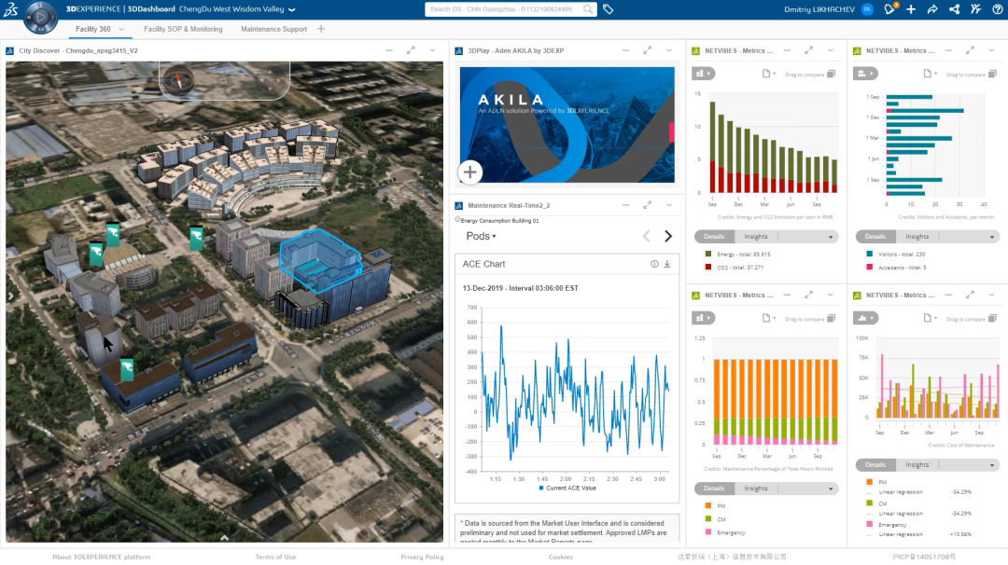Viewport: 1008px width, 565px height.
Task: Click Drag to compare icon in Visitors widget
Action: tap(992, 74)
